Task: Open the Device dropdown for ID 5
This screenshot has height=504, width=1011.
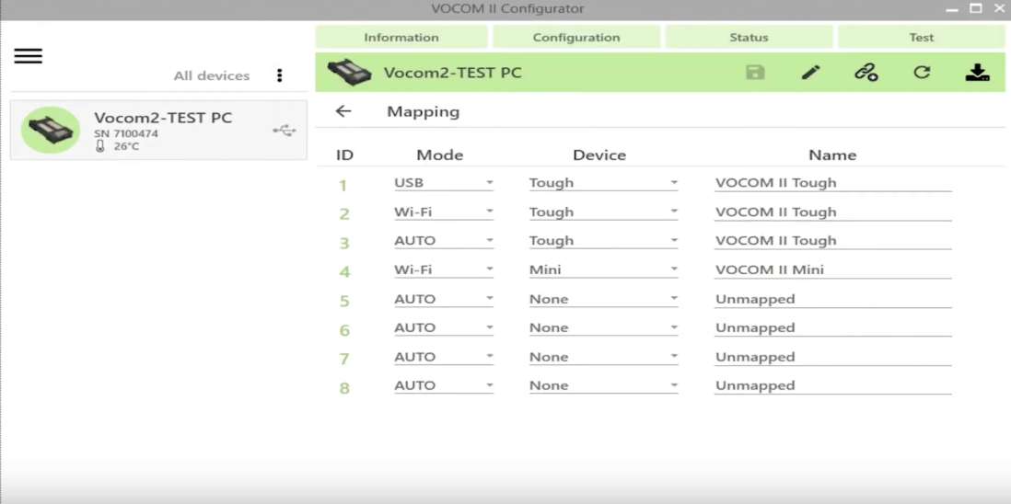Action: [603, 299]
